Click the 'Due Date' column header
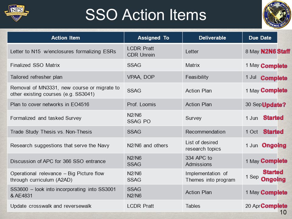This screenshot has width=292, height=219. [260, 38]
